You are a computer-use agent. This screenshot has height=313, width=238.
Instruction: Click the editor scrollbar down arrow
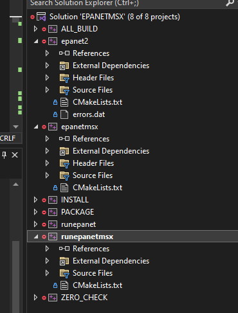point(15,127)
